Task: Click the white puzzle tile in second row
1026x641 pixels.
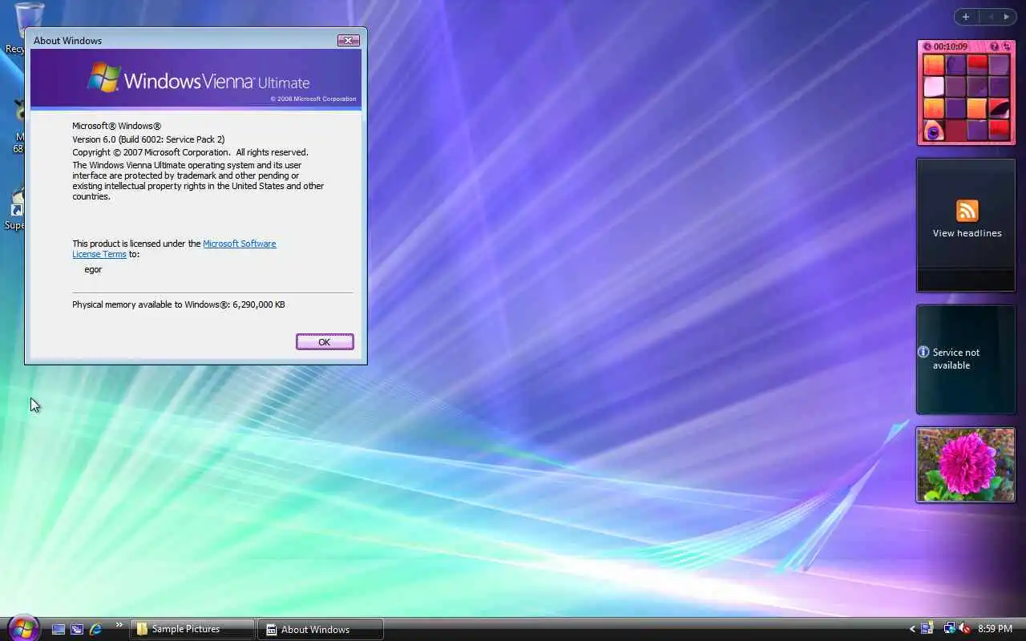Action: 934,87
